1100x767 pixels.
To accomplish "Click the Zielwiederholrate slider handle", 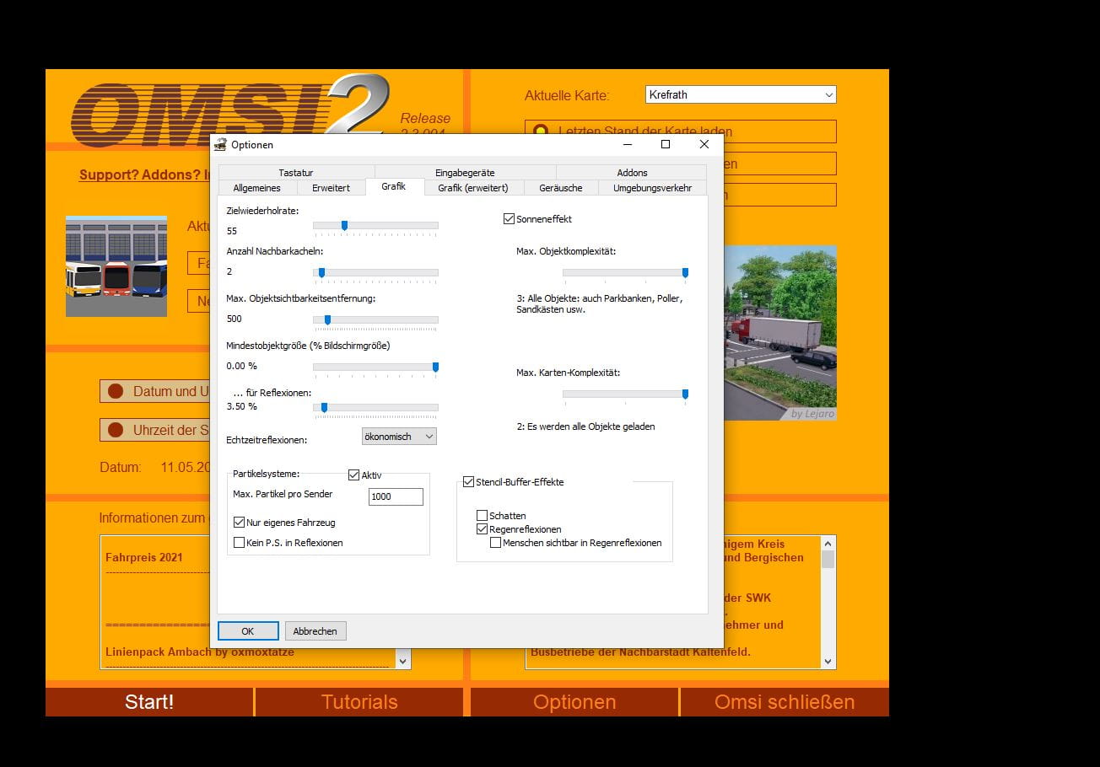I will (x=344, y=225).
